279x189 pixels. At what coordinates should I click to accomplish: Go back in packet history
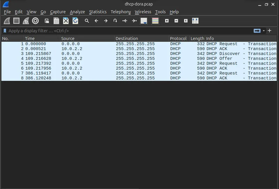[96, 21]
